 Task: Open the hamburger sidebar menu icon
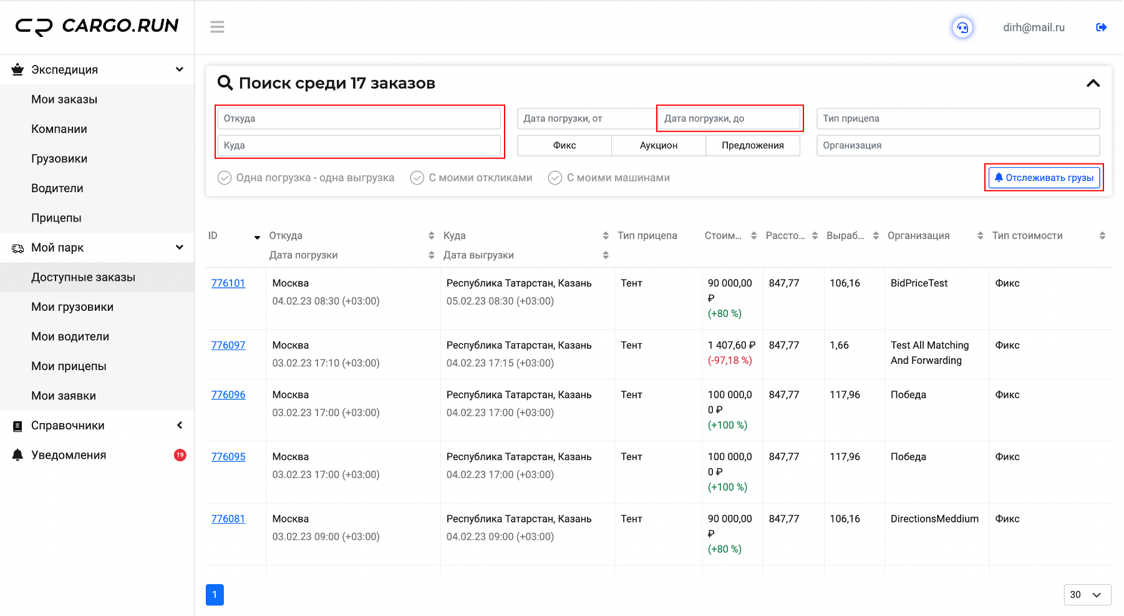click(217, 27)
